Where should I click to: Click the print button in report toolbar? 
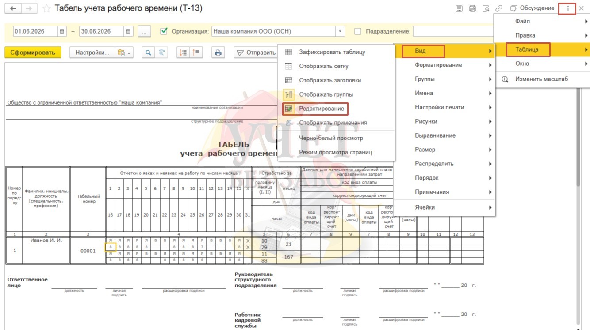[x=218, y=52]
